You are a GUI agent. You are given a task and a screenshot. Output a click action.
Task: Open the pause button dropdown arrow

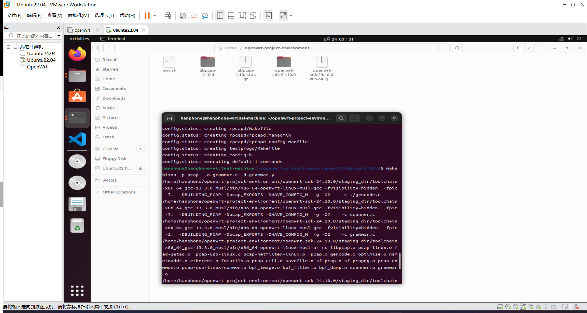(155, 16)
